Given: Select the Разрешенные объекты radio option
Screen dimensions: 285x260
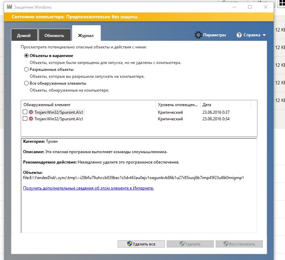Looking at the screenshot, I should [x=26, y=69].
